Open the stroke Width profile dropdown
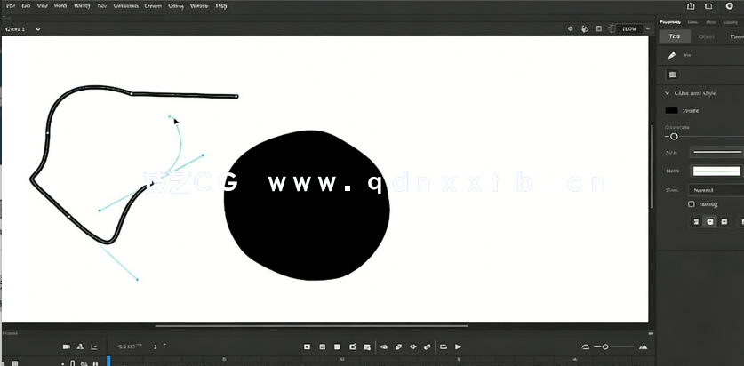The height and width of the screenshot is (366, 744). coord(716,171)
